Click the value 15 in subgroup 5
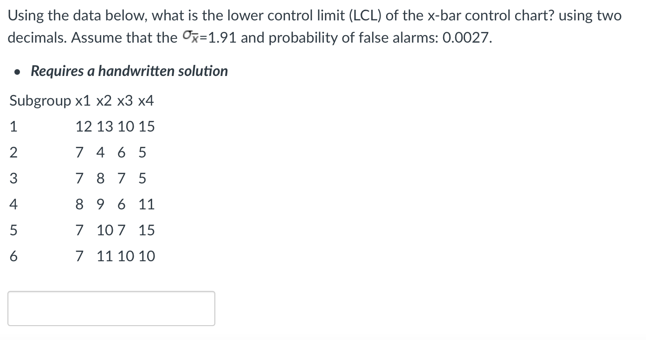 pos(148,230)
